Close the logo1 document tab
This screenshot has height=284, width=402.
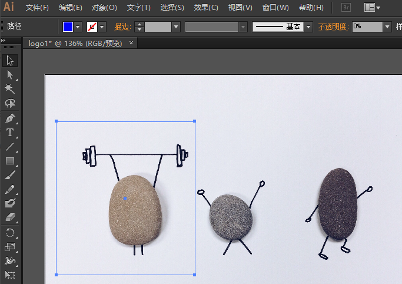(x=131, y=43)
